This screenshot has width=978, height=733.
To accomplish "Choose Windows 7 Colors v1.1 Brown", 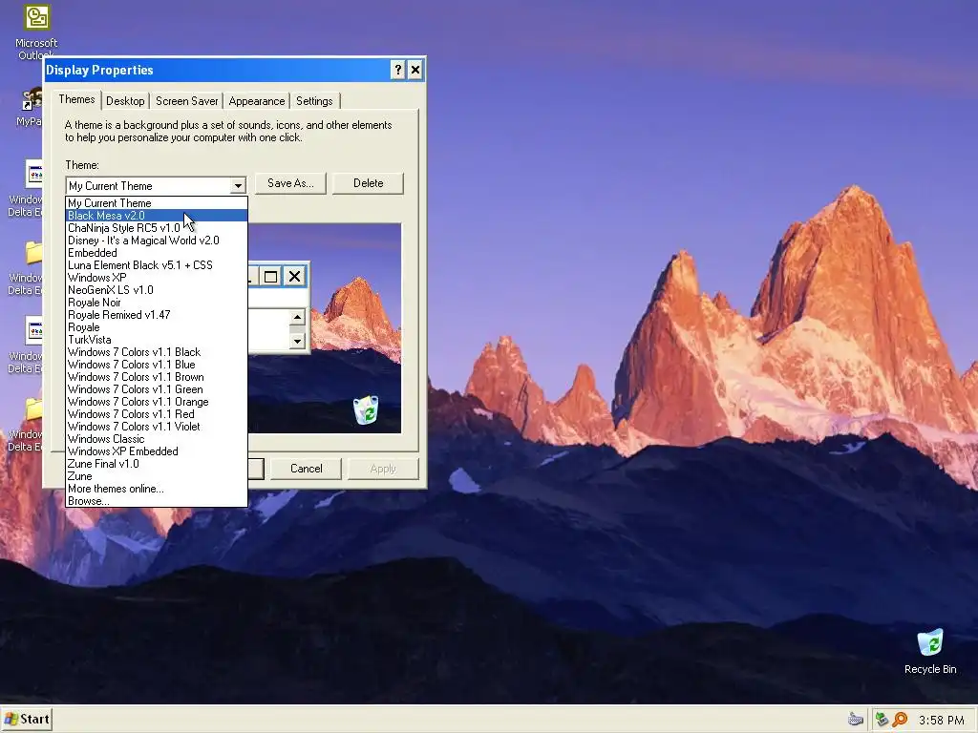I will (x=157, y=377).
